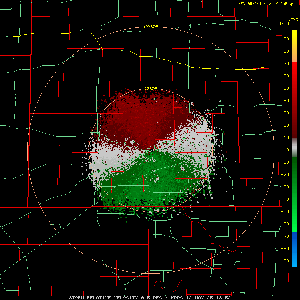Click the -80 value on velocity scale
This screenshot has height=300, width=300.
pos(285,249)
